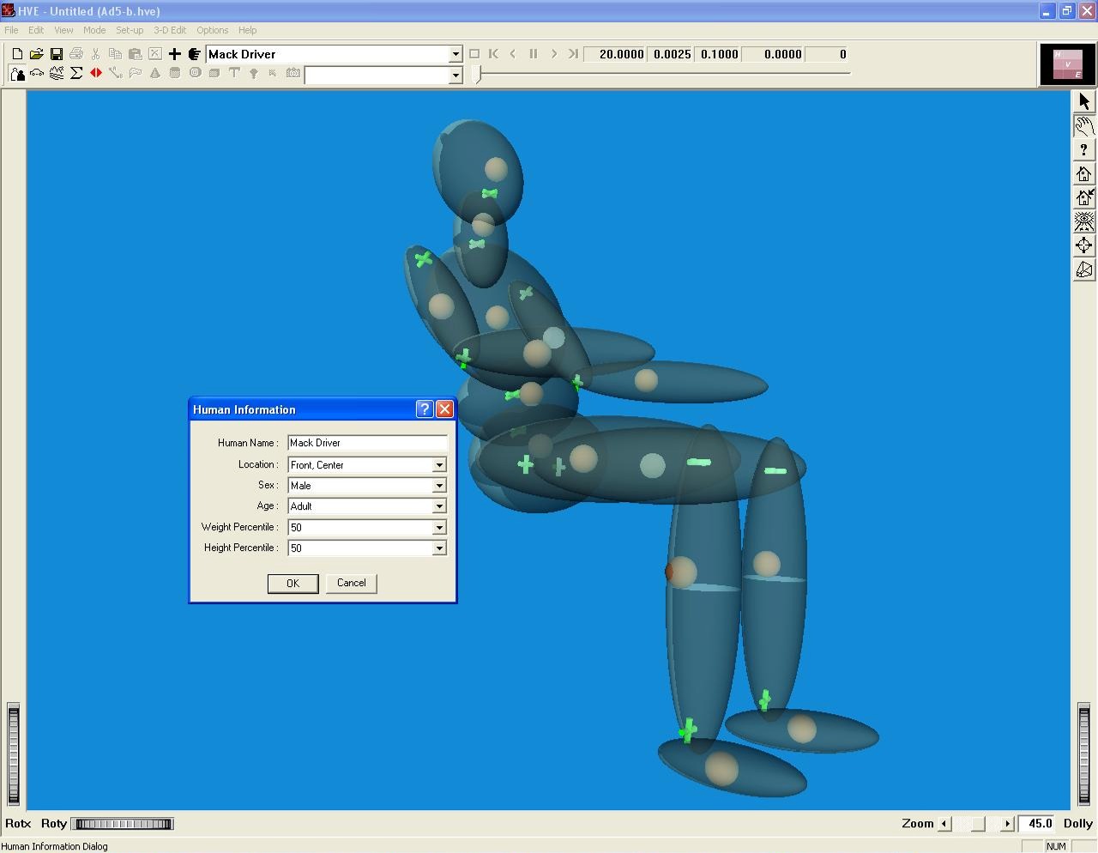The height and width of the screenshot is (853, 1098).
Task: Open the Mack Driver object dropdown
Action: pyautogui.click(x=455, y=54)
